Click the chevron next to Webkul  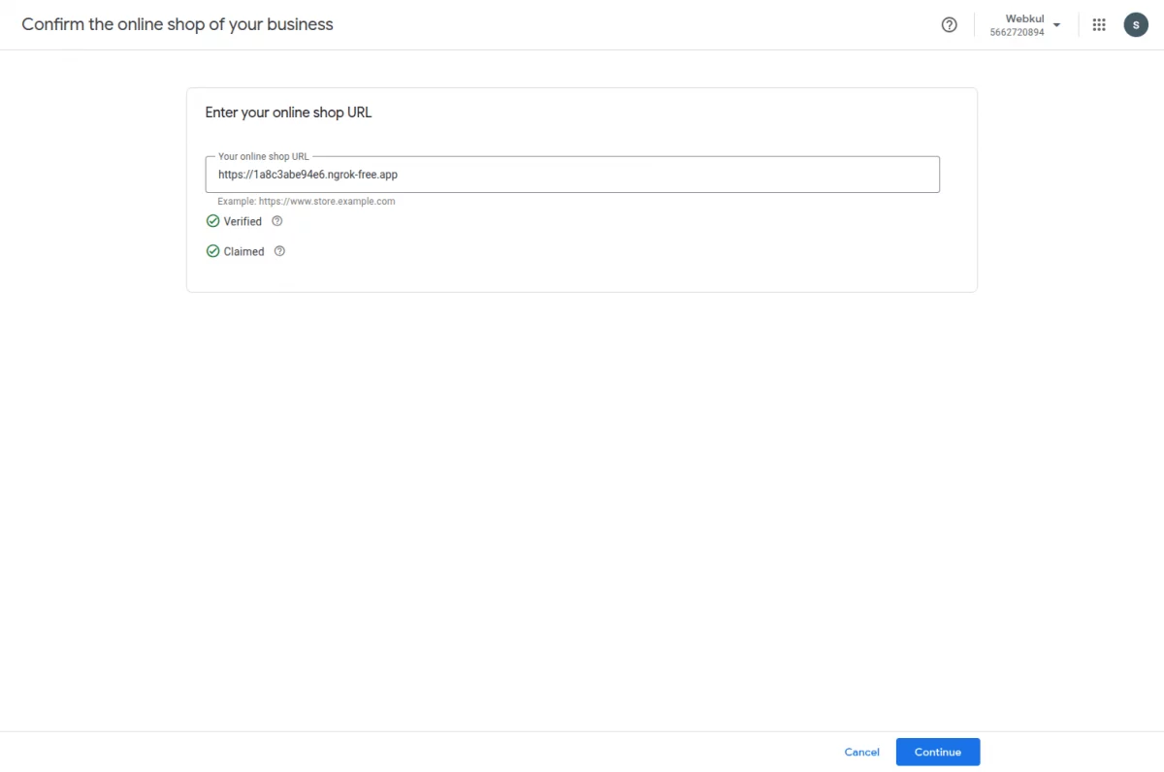point(1056,24)
